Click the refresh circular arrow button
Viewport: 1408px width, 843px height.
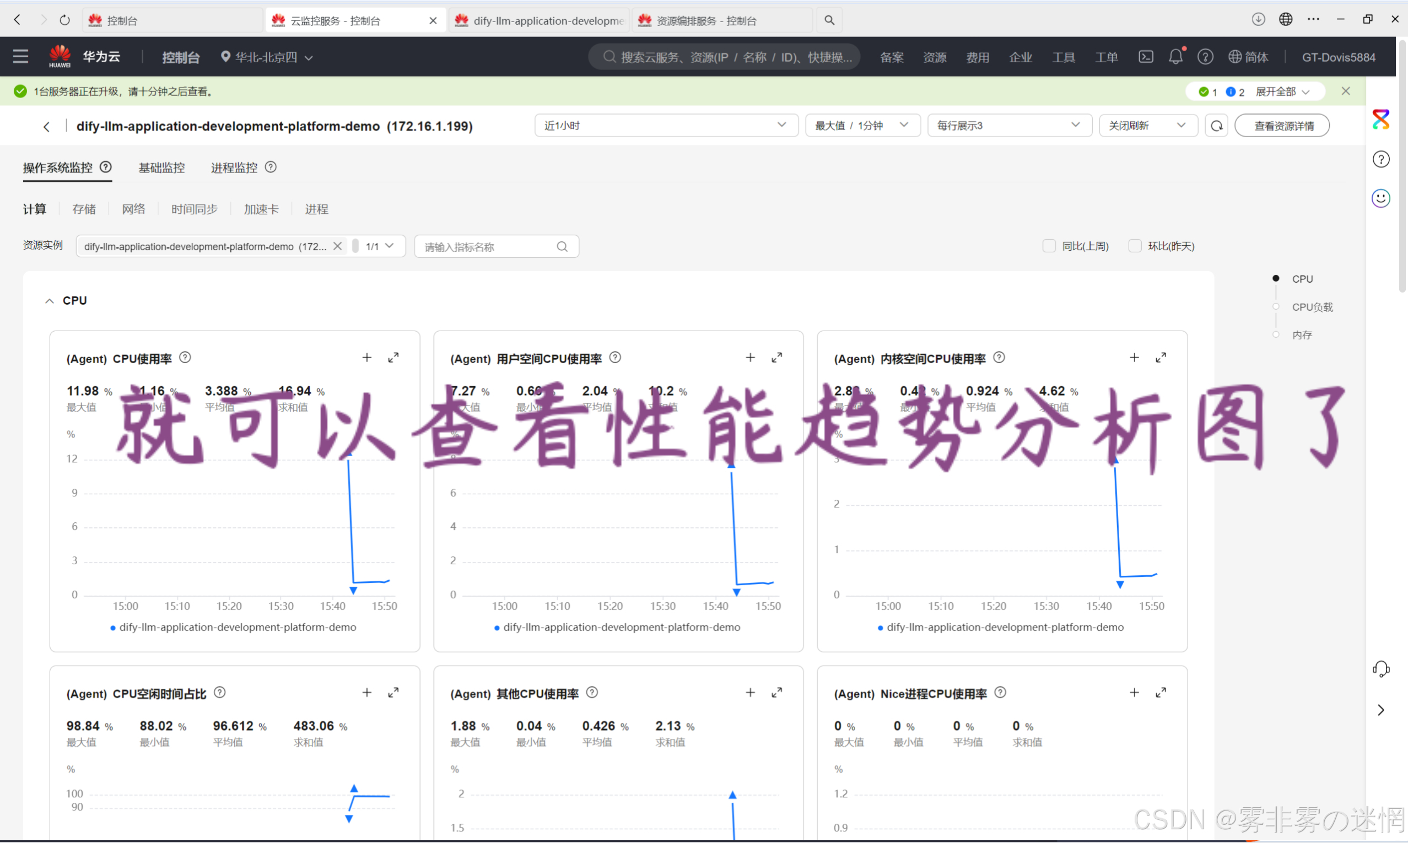[x=1216, y=126]
